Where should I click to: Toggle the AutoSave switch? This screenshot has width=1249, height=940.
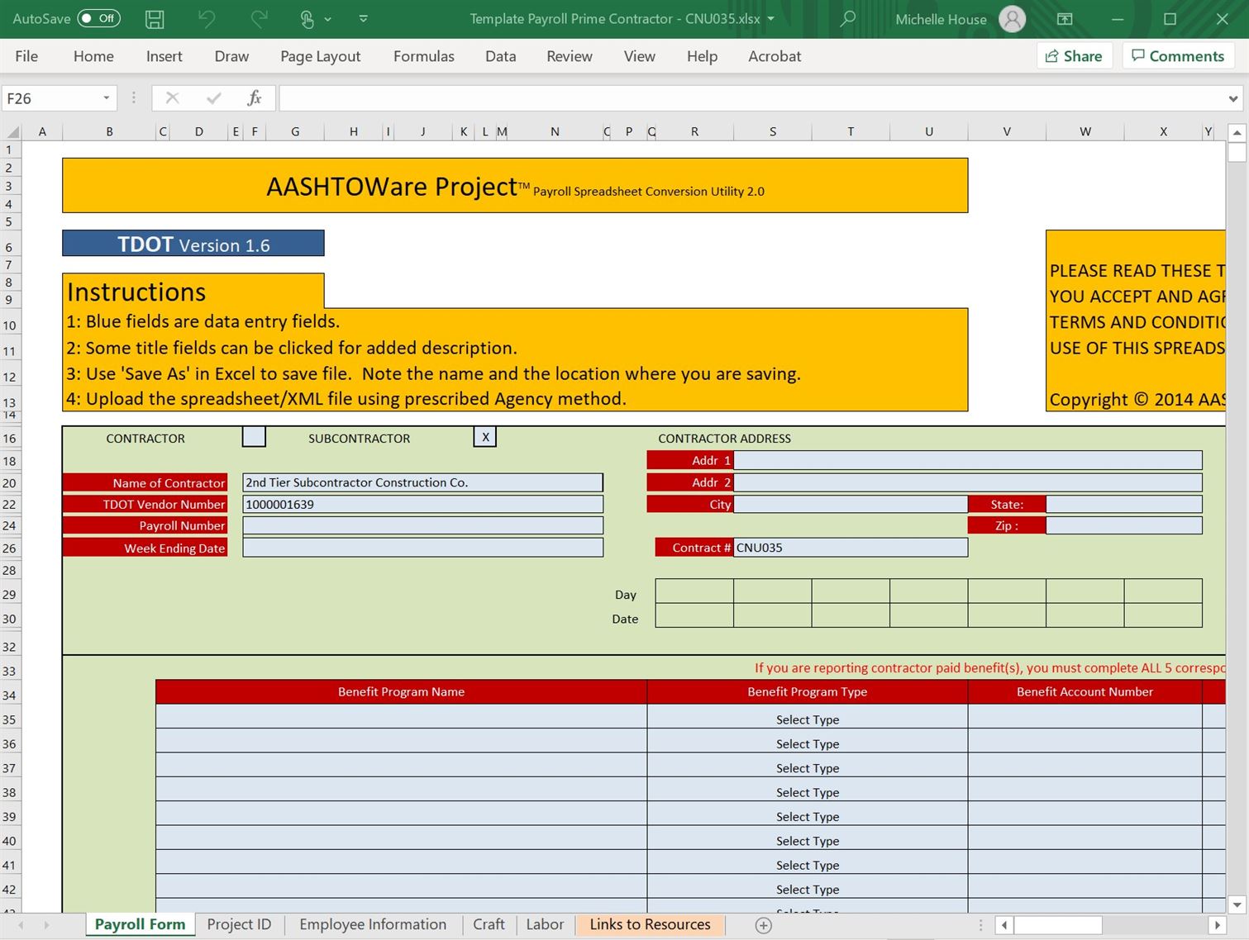point(99,18)
